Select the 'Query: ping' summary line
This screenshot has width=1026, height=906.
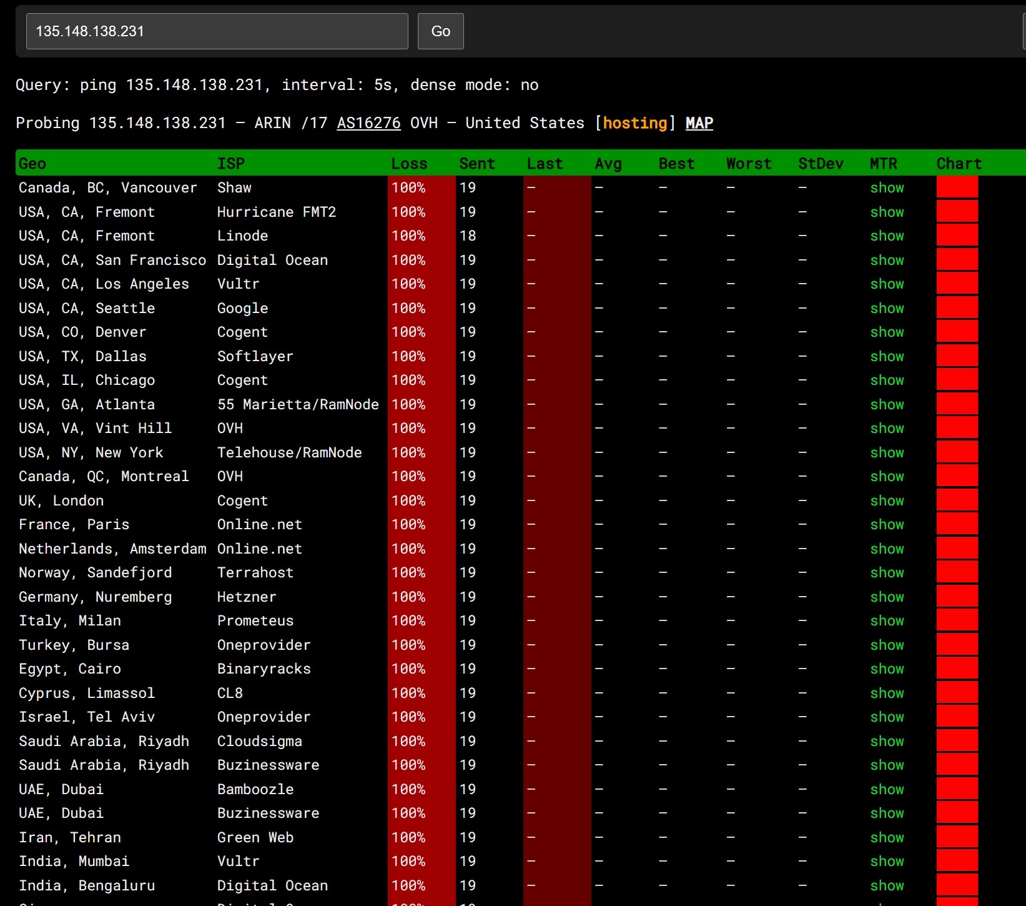[277, 85]
